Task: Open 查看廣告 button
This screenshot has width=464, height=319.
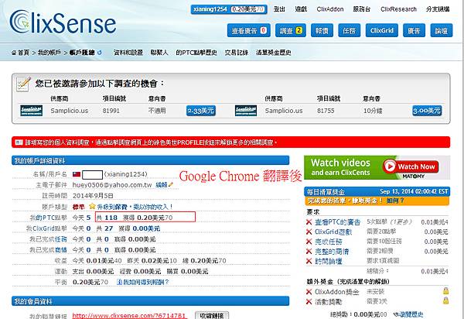Action: [x=249, y=30]
